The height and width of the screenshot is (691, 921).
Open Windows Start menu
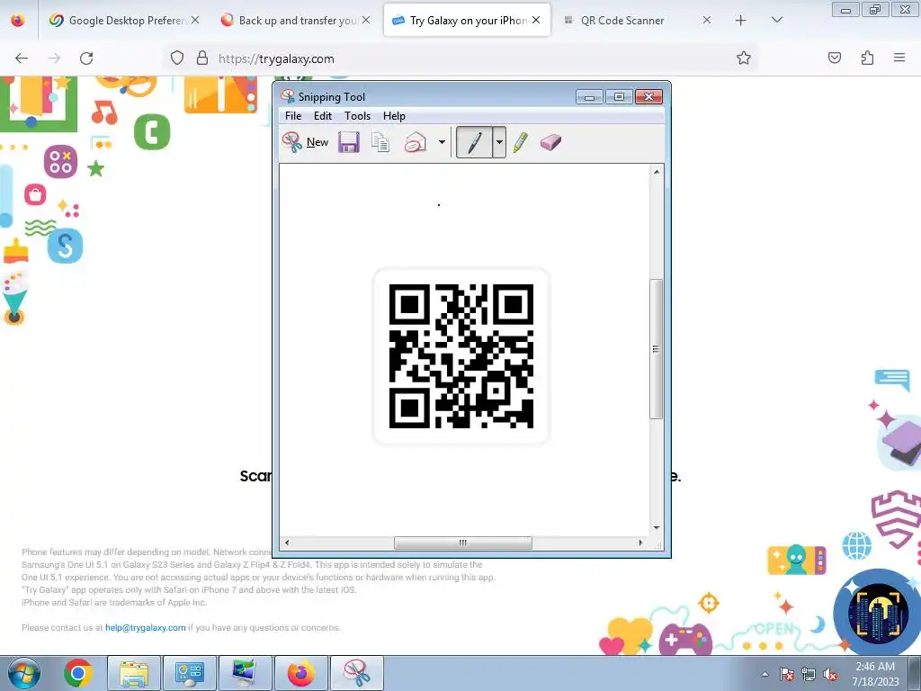[24, 673]
